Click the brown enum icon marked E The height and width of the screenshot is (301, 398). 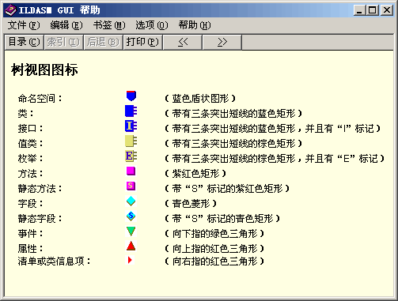coord(131,156)
